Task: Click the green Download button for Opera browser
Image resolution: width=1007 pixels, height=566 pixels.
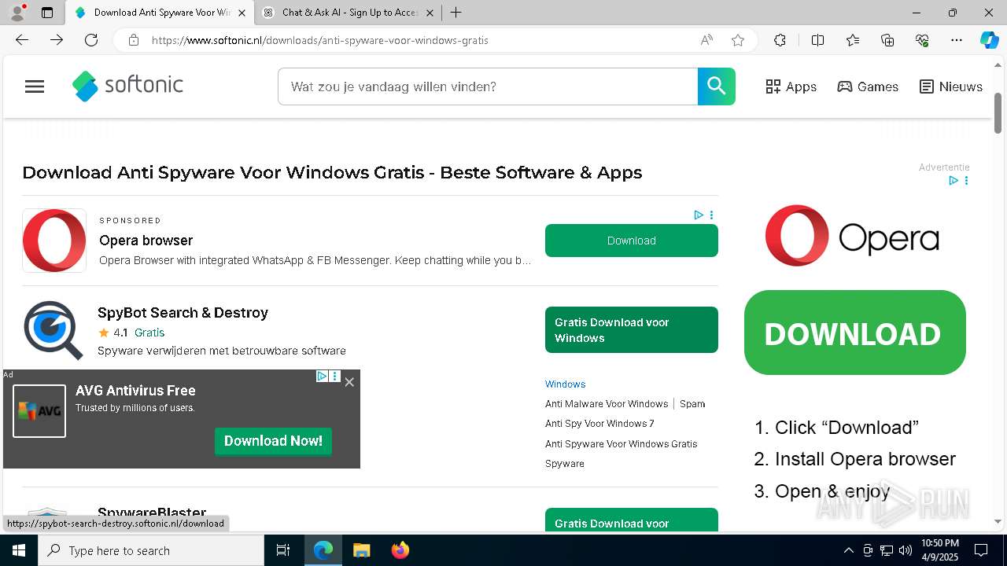Action: click(632, 241)
